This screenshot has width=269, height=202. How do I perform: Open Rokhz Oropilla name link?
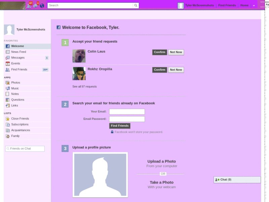[x=100, y=69]
